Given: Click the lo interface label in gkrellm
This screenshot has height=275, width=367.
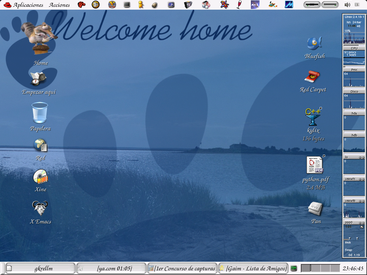Looking at the screenshot, I should 347,157.
